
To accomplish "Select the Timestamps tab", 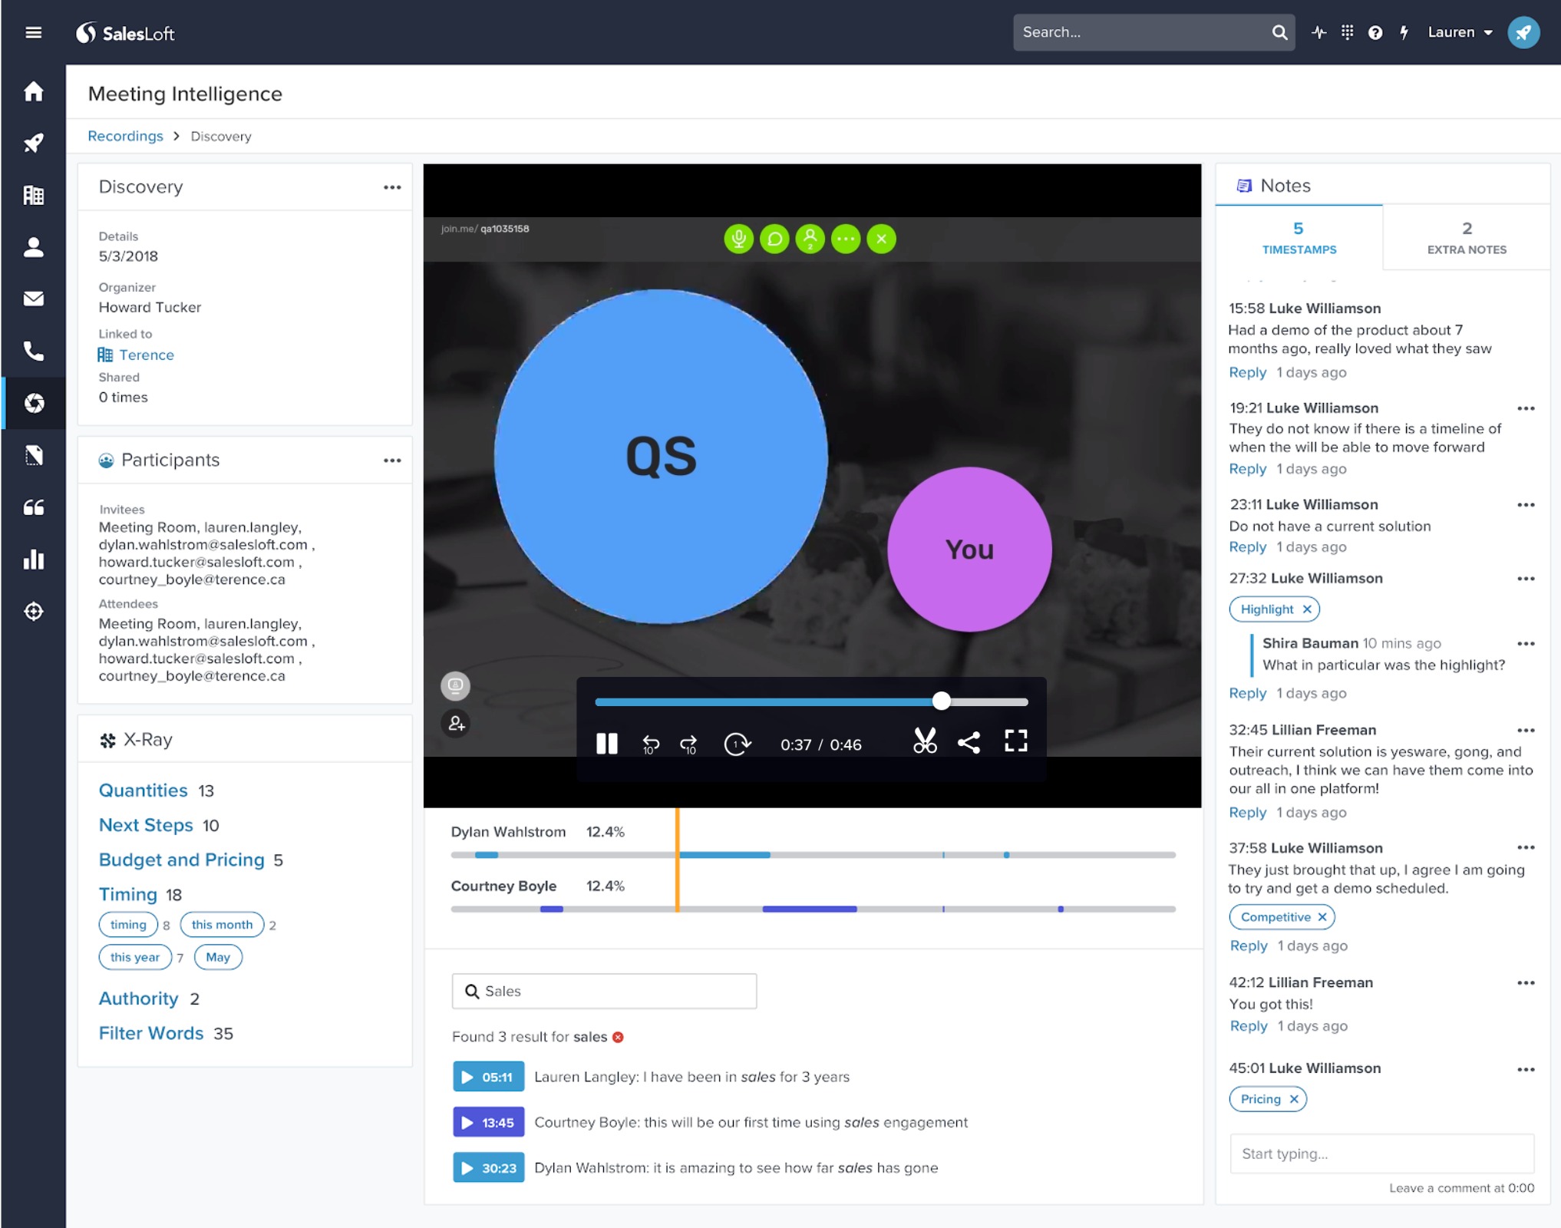I will coord(1299,238).
